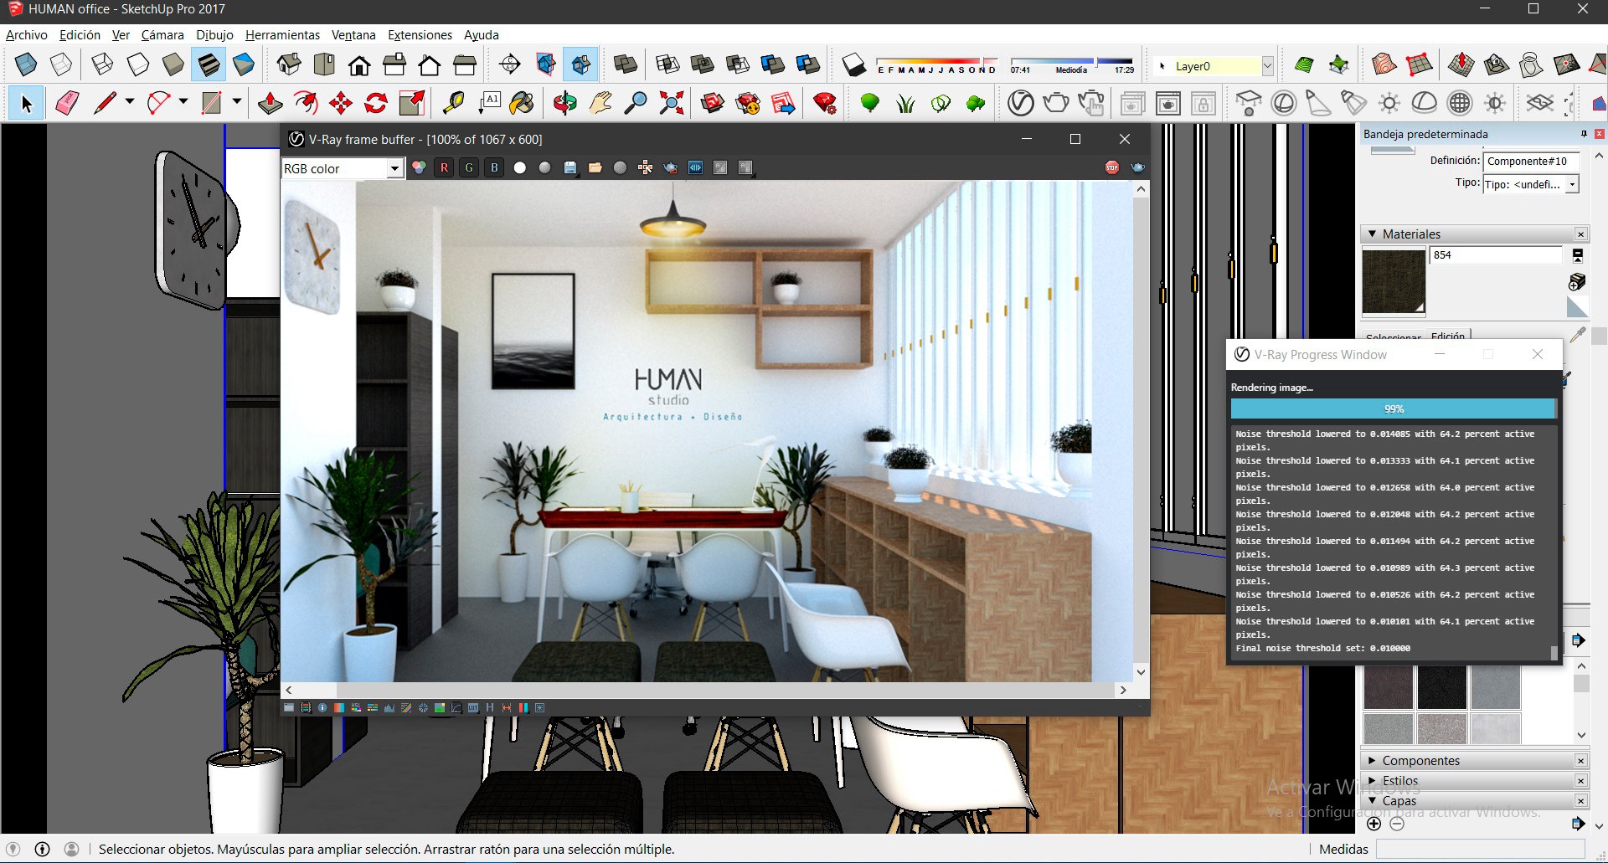The width and height of the screenshot is (1608, 863).
Task: Activate the Move tool with red arrows
Action: coord(341,103)
